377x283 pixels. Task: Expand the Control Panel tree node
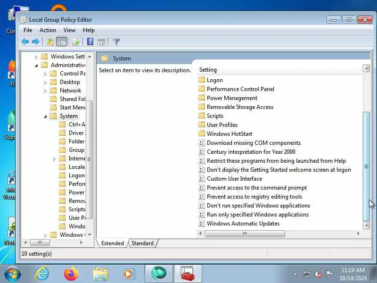coord(45,74)
